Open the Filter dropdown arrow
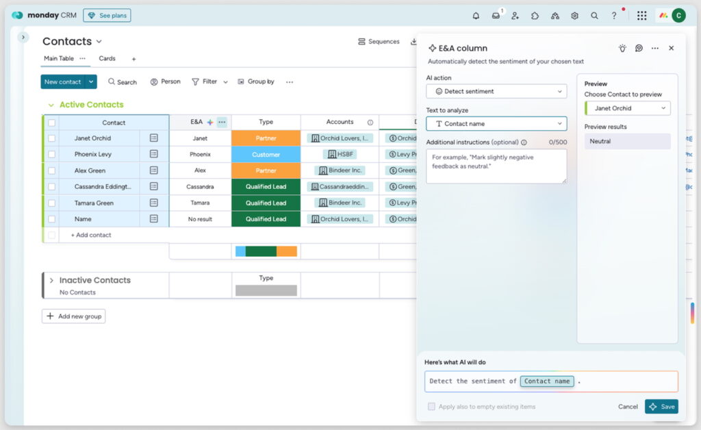701x430 pixels. coord(225,82)
